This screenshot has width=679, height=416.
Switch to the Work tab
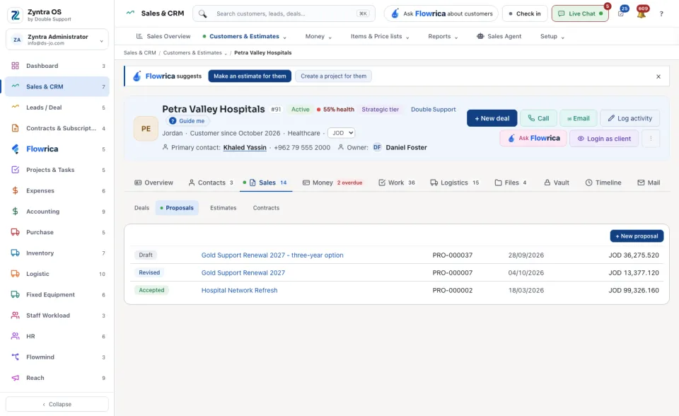pyautogui.click(x=397, y=183)
